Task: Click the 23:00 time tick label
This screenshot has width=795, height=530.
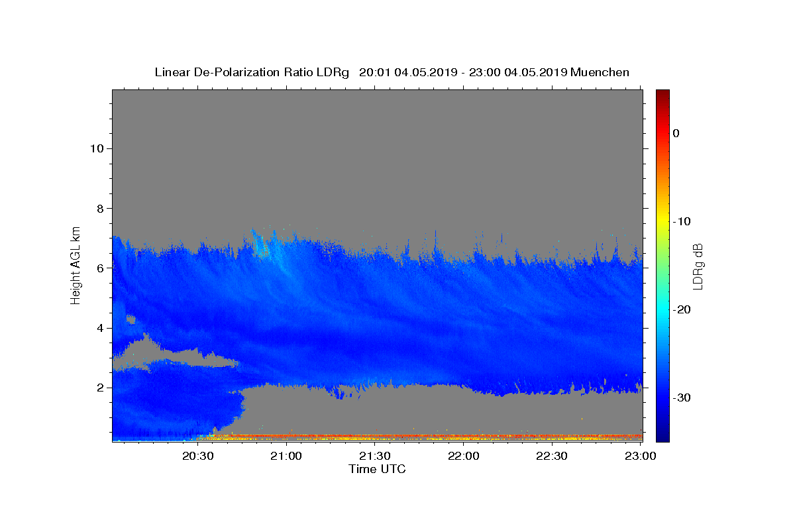Action: [641, 456]
